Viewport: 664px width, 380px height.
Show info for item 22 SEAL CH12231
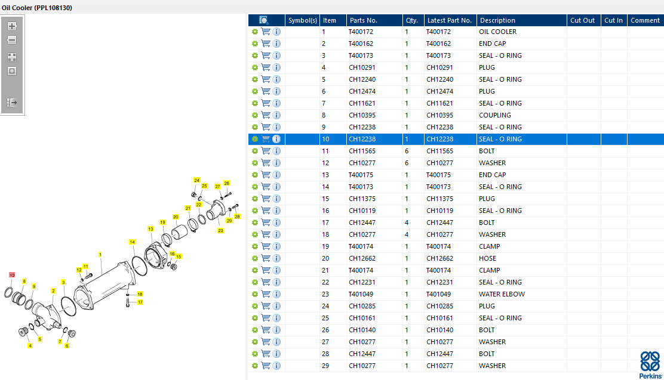pos(276,282)
